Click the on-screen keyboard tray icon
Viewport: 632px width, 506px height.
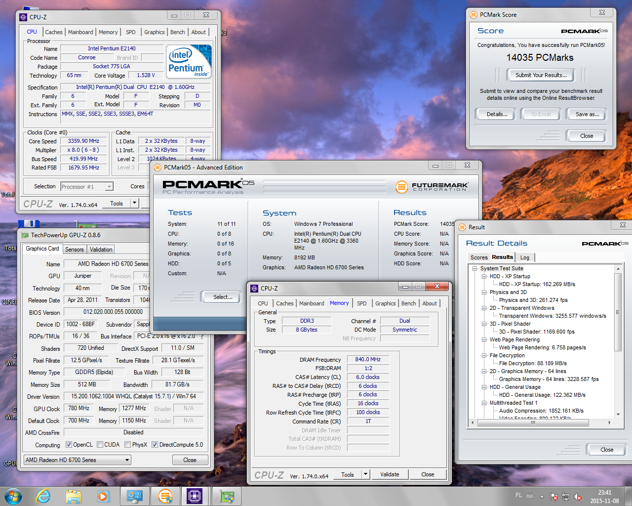[x=530, y=496]
